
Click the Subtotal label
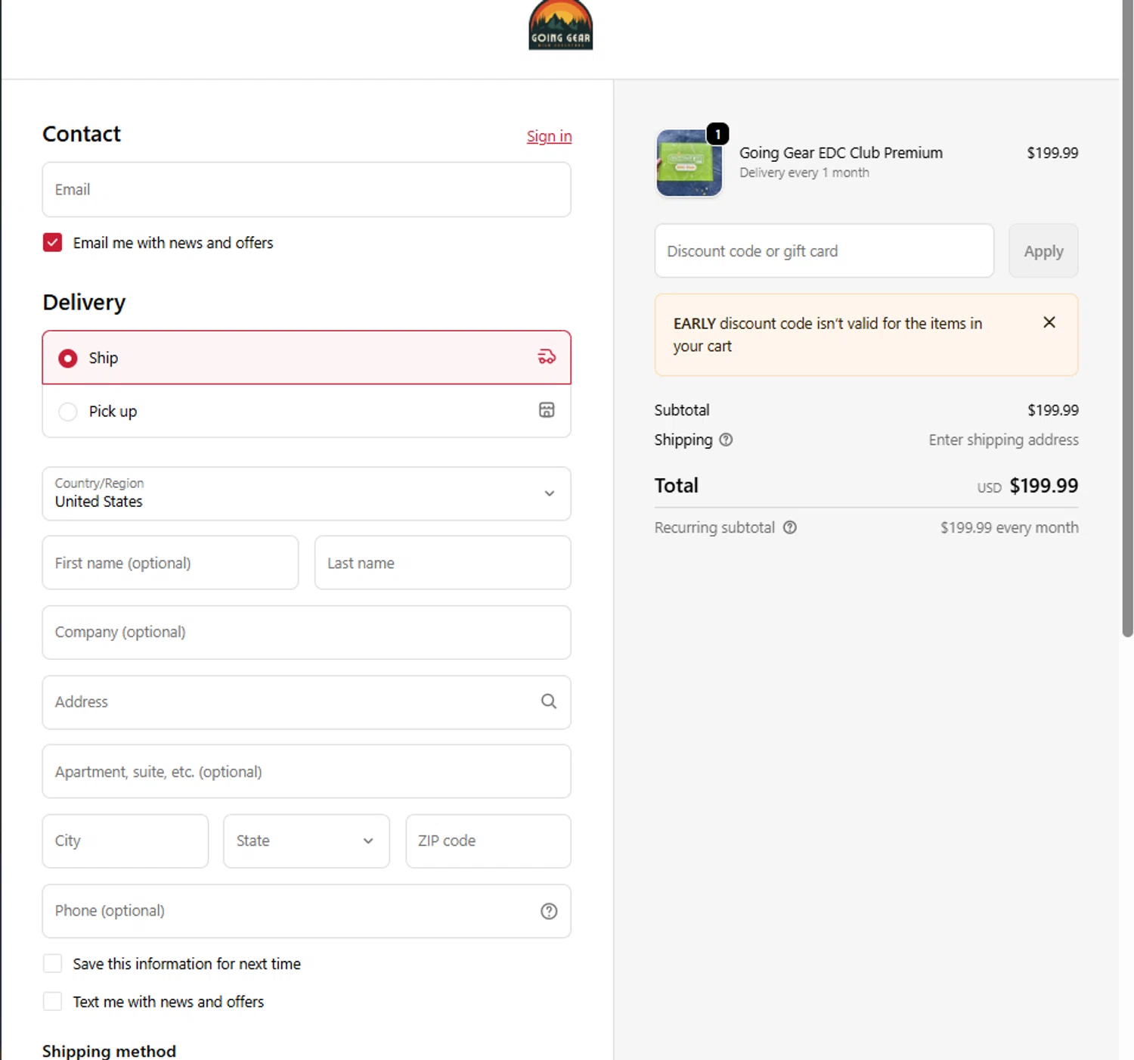click(682, 410)
